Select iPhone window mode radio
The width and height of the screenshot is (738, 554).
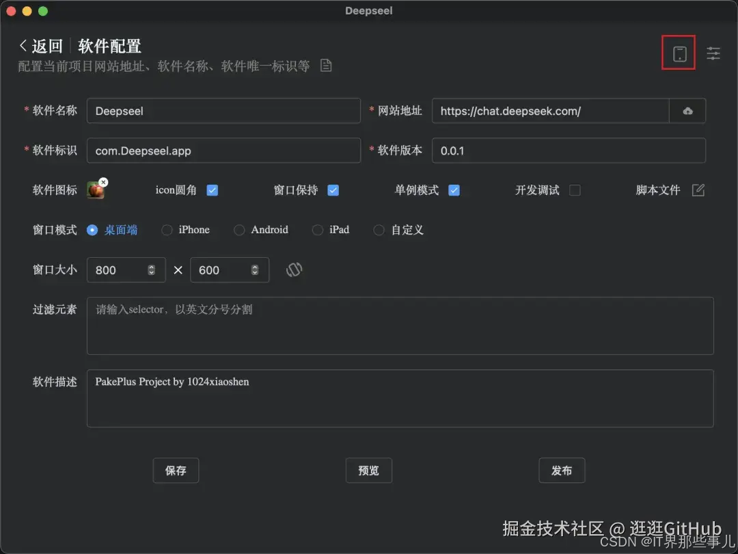(167, 230)
